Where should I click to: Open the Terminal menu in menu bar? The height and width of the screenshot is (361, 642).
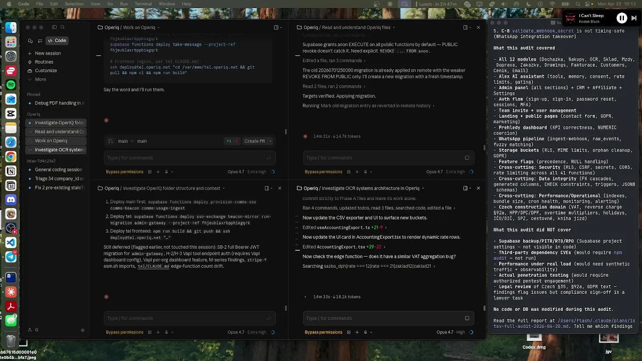tap(143, 4)
